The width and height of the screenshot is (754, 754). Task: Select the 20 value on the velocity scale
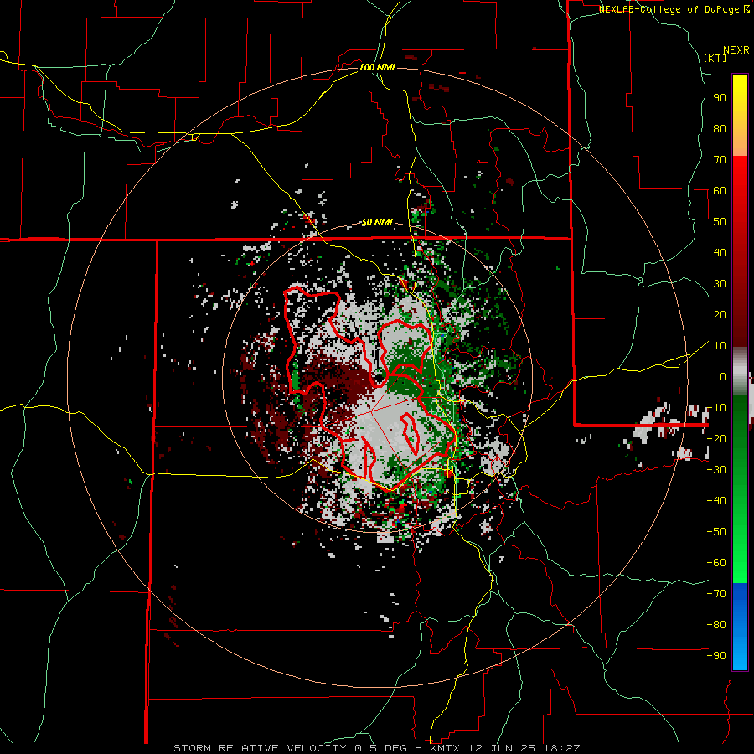[x=720, y=314]
